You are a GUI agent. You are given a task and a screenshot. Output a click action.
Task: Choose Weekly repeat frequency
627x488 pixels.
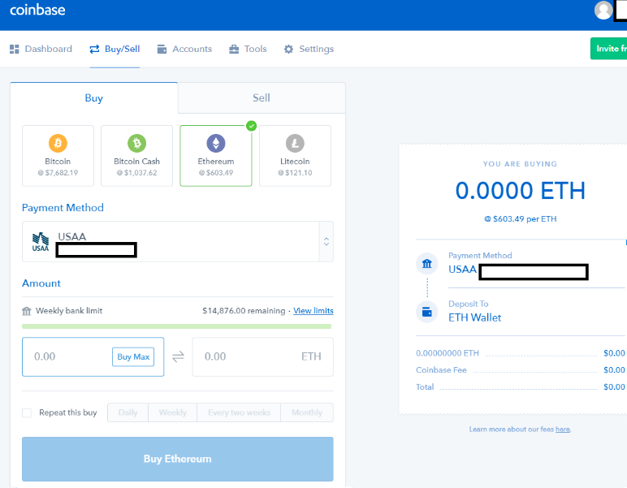(x=173, y=412)
